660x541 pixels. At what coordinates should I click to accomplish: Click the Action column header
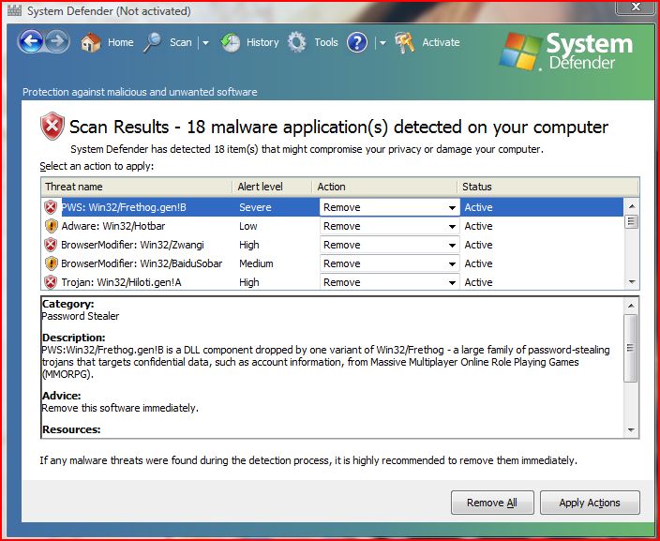[384, 187]
